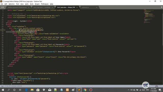Open Windows Security shield icon

click(x=44, y=90)
